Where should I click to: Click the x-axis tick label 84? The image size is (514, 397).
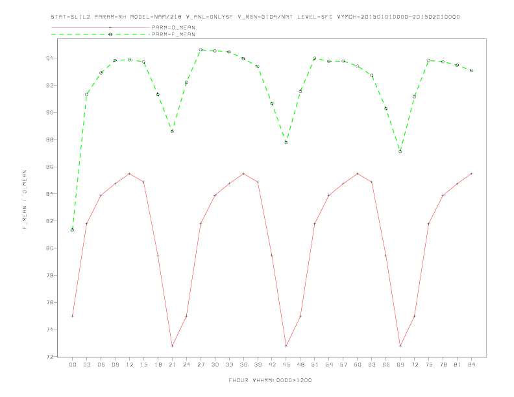tap(472, 365)
